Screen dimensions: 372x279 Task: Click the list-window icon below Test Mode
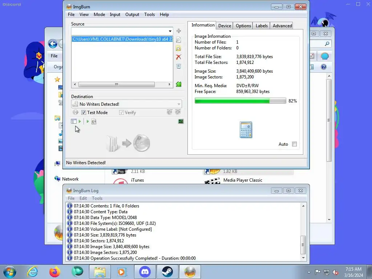tap(74, 121)
